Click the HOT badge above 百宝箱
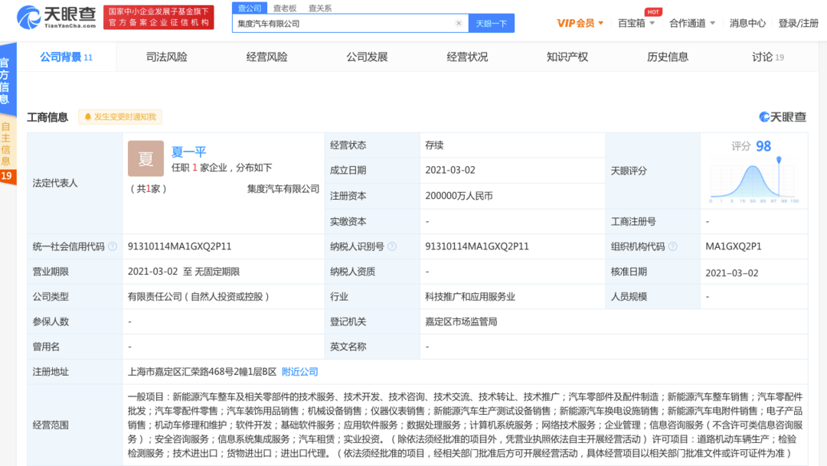Viewport: 827px width, 466px height. [653, 11]
